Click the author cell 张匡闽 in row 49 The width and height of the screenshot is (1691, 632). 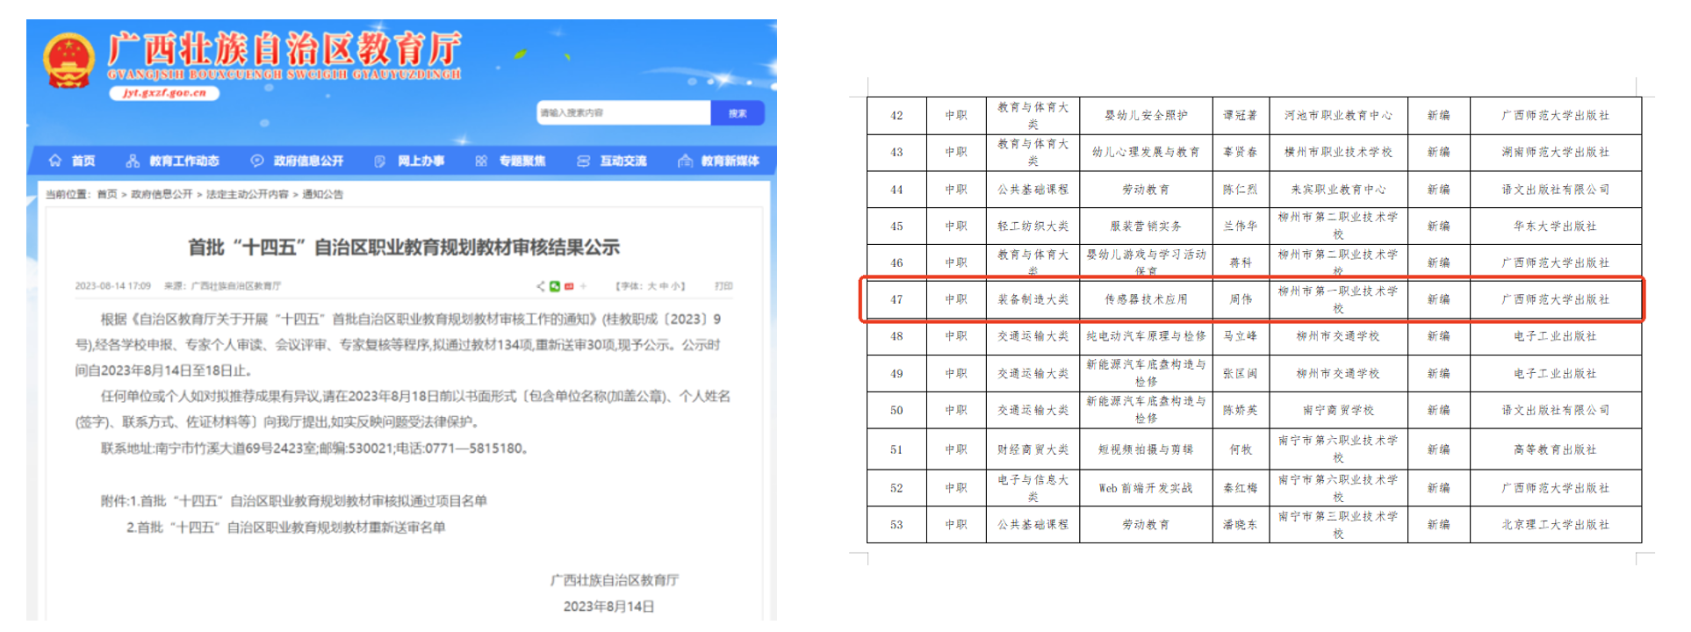coord(1241,374)
